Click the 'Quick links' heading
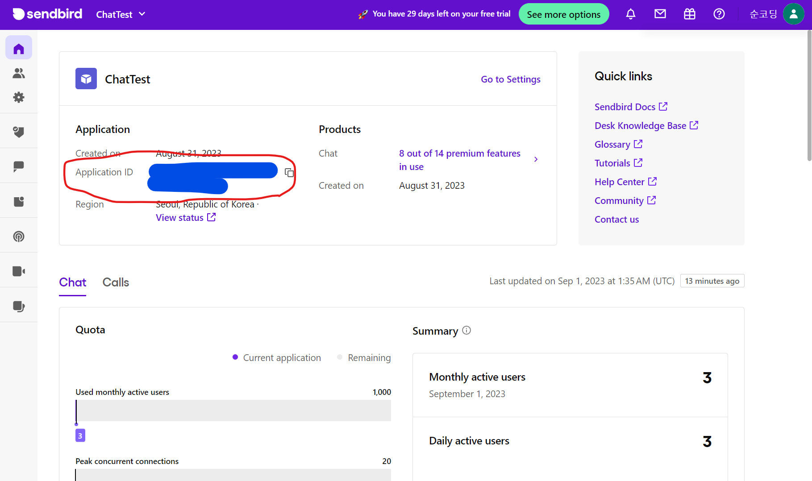812x481 pixels. pyautogui.click(x=623, y=76)
